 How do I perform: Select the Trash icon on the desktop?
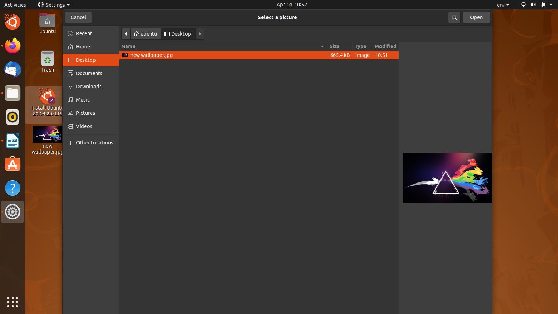click(x=47, y=62)
